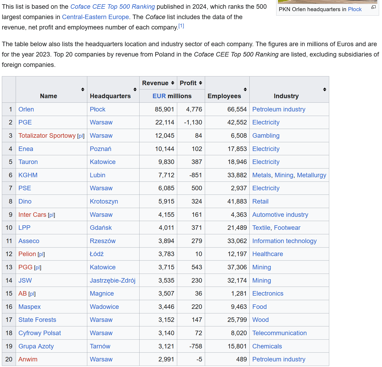Open the PGE company link
This screenshot has width=382, height=367.
point(25,122)
